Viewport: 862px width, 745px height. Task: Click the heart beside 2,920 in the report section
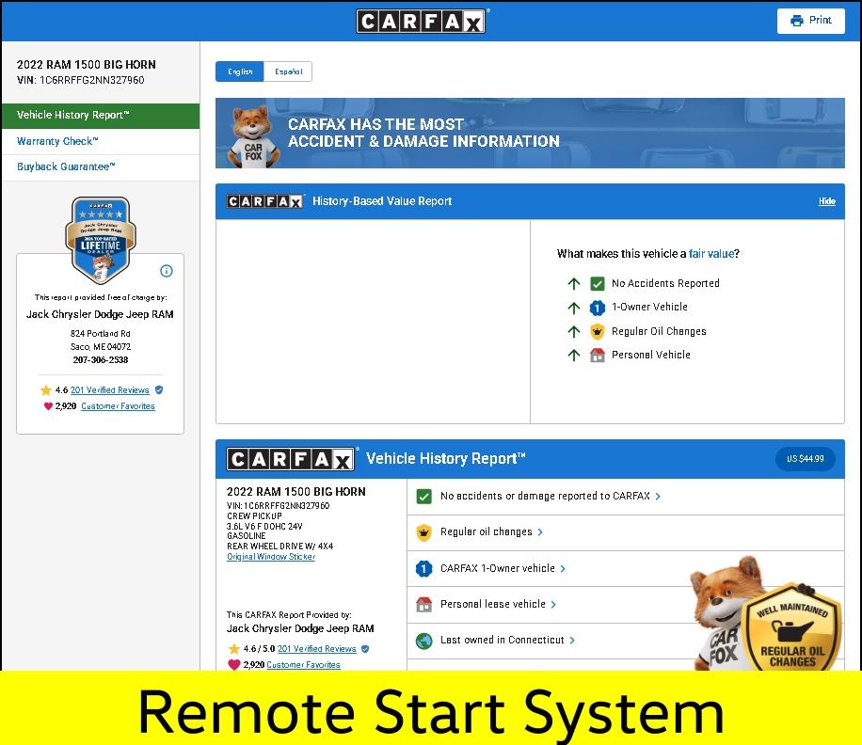coord(233,665)
